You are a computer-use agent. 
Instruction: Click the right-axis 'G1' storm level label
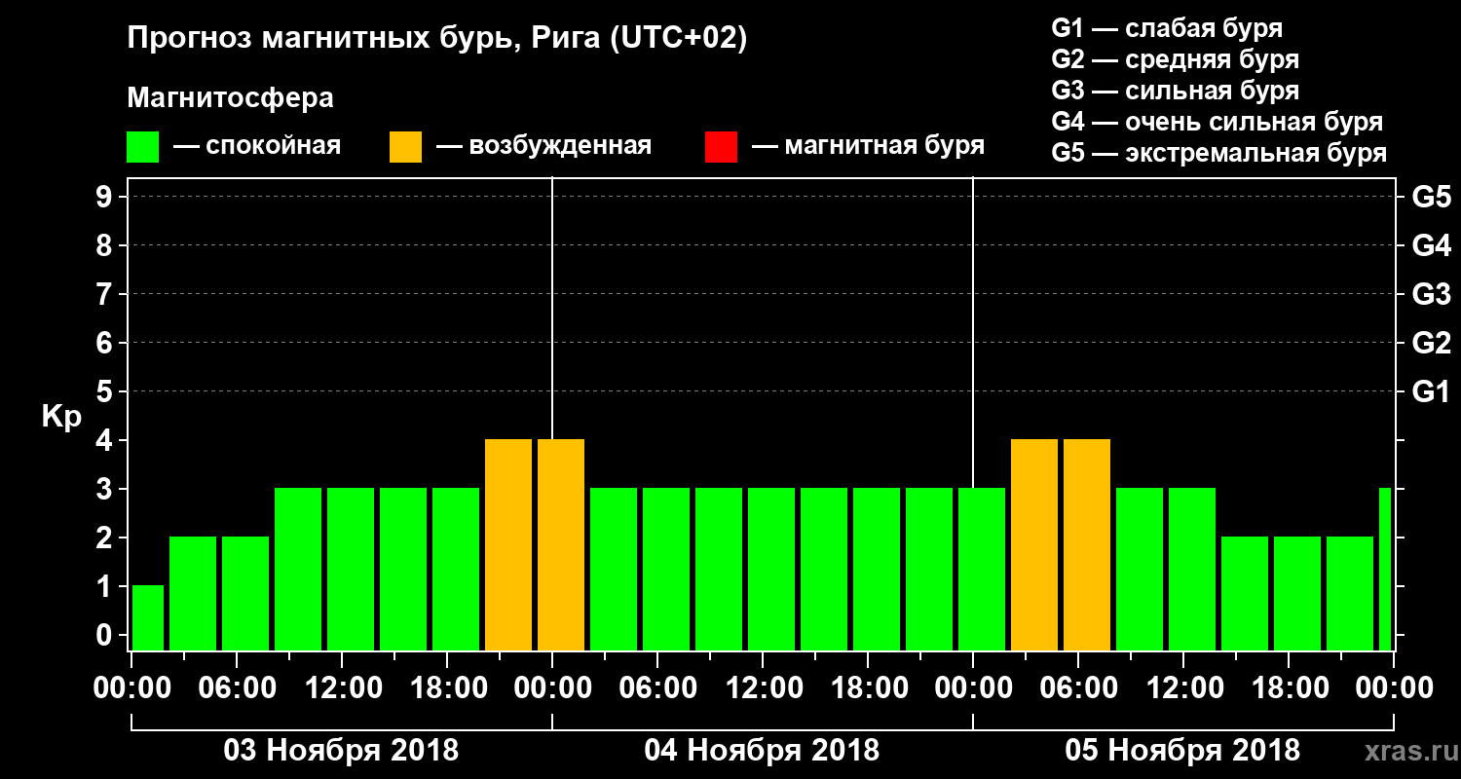click(x=1431, y=392)
